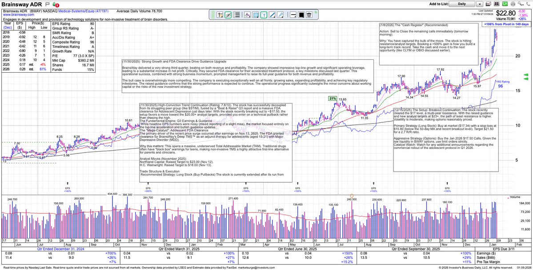Select the Composite Rating 96 row

(x=73, y=43)
